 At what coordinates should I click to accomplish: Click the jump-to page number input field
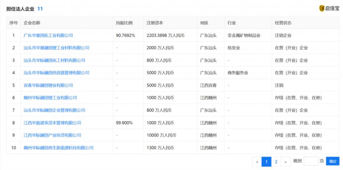pyautogui.click(x=311, y=161)
